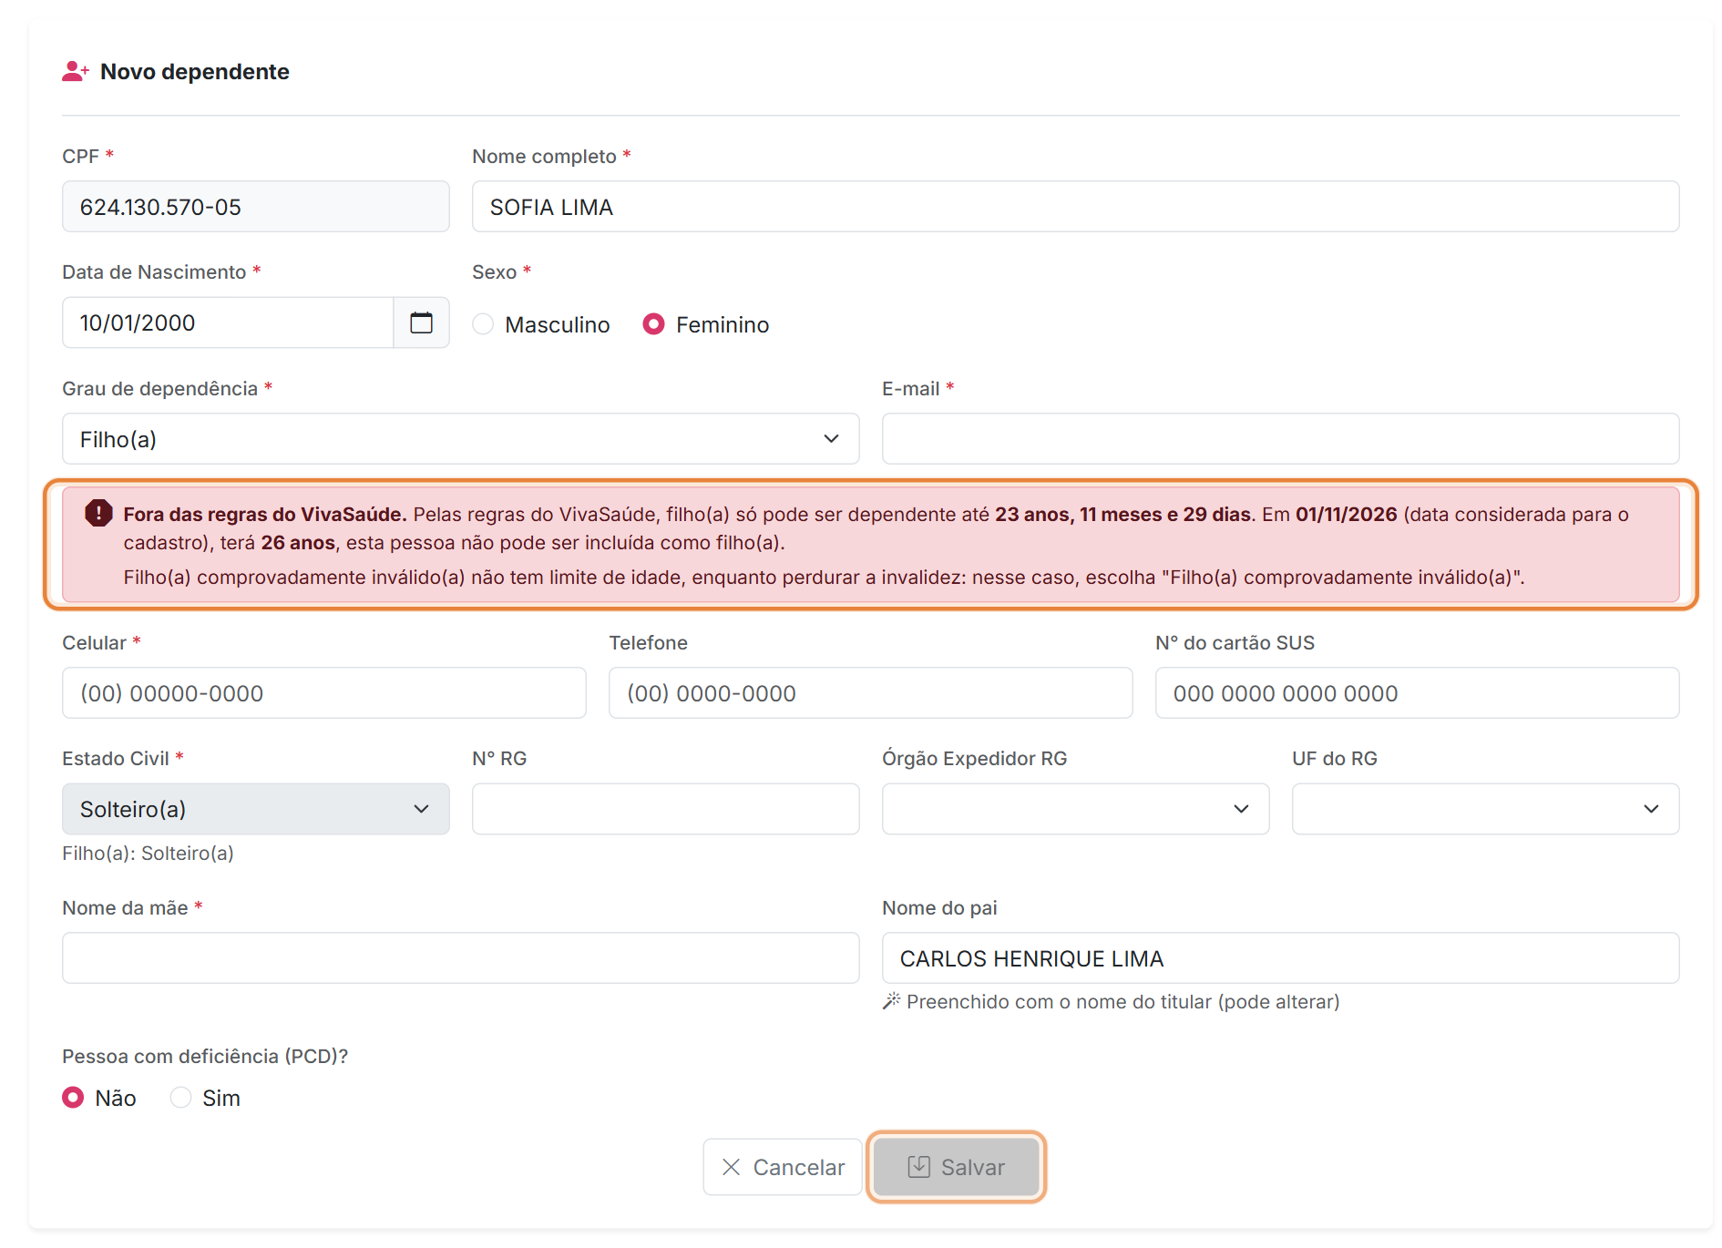Image resolution: width=1722 pixels, height=1248 pixels.
Task: Expand the Órgão Expedidor RG dropdown
Action: (1075, 809)
